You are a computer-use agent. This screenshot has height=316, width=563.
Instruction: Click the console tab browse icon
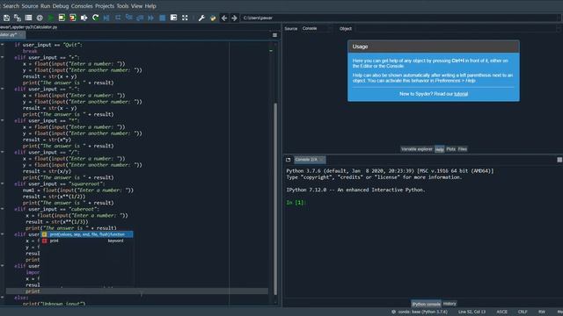(288, 160)
